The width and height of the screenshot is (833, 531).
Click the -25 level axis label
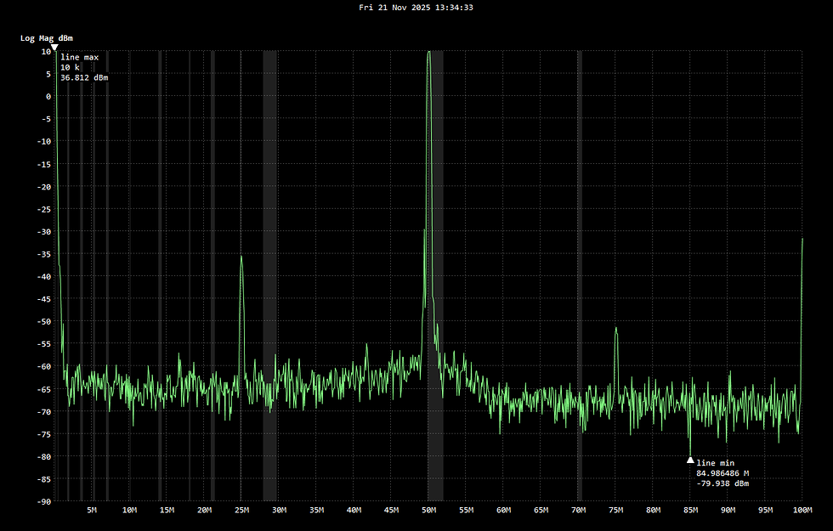[x=44, y=209]
